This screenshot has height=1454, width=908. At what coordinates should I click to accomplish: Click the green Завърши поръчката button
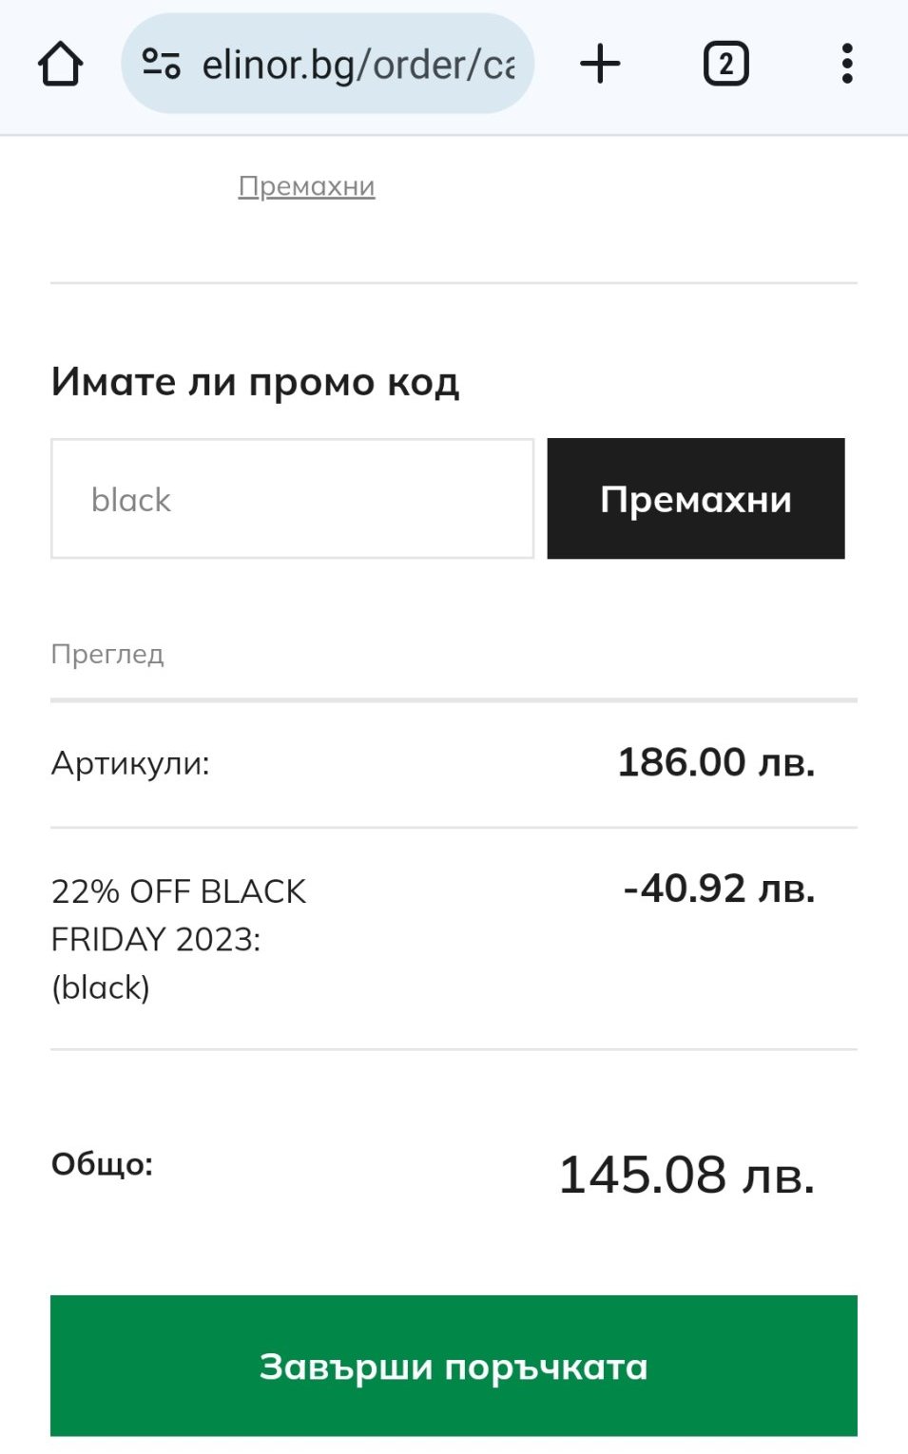point(454,1366)
